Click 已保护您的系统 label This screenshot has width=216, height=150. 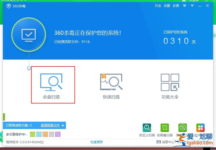[175, 32]
